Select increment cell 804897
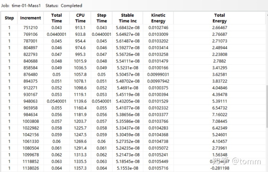The width and height of the screenshot is (268, 172). pos(31,48)
